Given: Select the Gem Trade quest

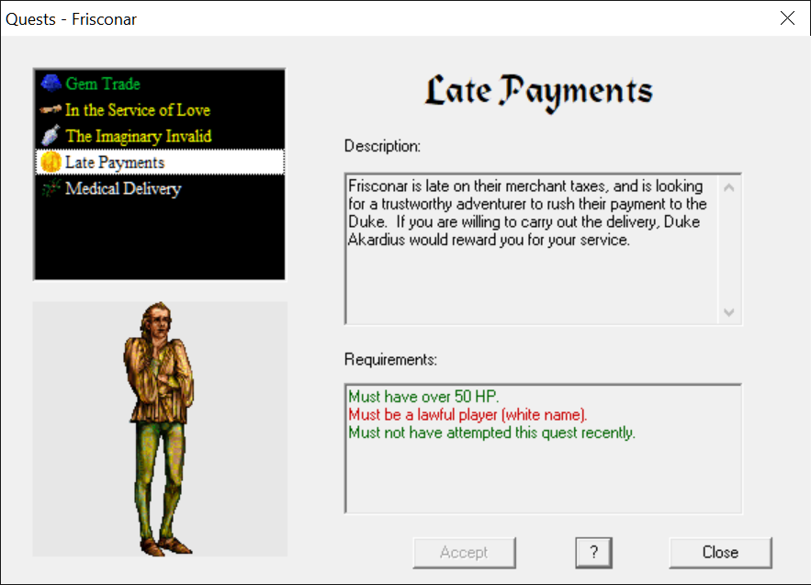Looking at the screenshot, I should (103, 84).
